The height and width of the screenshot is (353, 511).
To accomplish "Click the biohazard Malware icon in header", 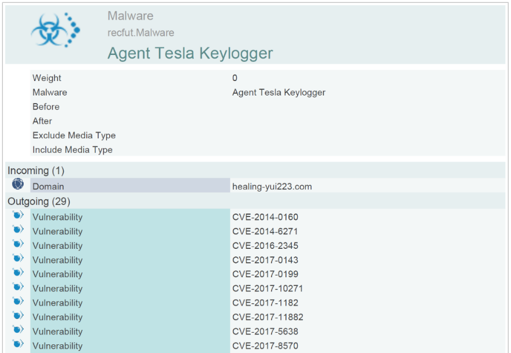I will 55,30.
